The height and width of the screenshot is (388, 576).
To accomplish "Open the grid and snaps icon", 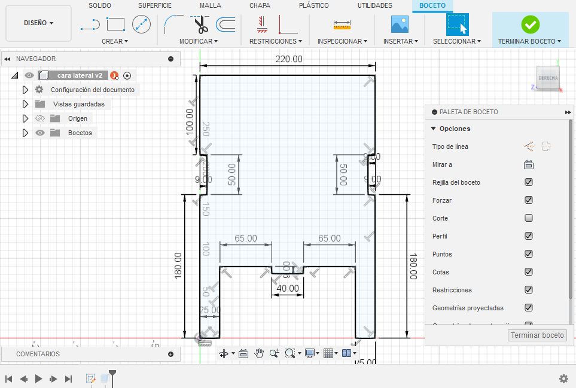I will [x=328, y=353].
